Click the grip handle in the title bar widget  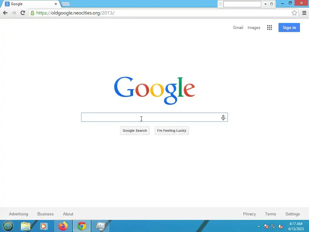220,4
